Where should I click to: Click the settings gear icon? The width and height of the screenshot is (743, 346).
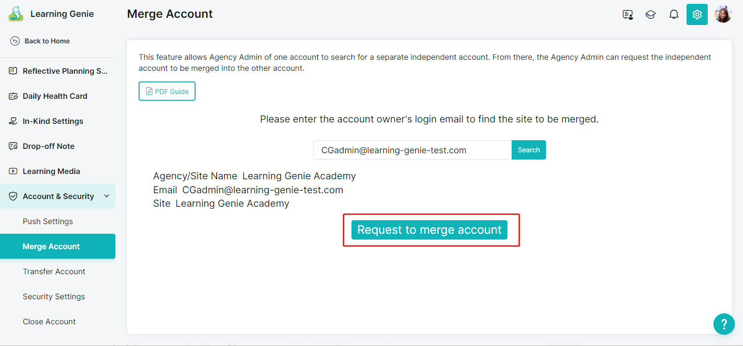[697, 14]
